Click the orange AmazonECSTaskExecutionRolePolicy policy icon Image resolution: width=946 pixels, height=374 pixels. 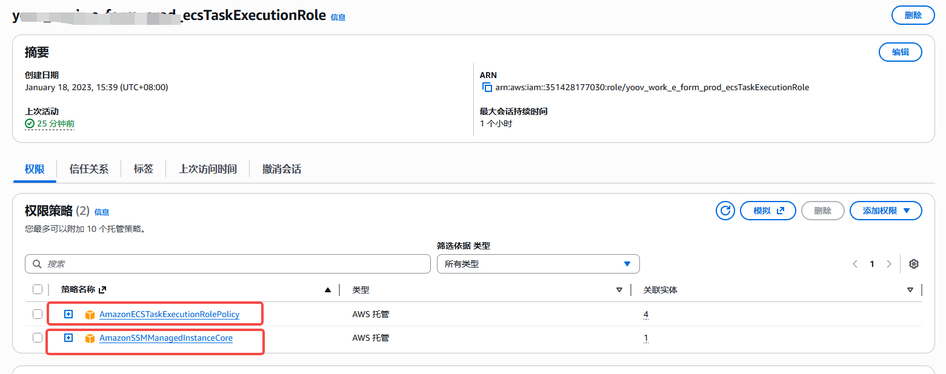[90, 315]
